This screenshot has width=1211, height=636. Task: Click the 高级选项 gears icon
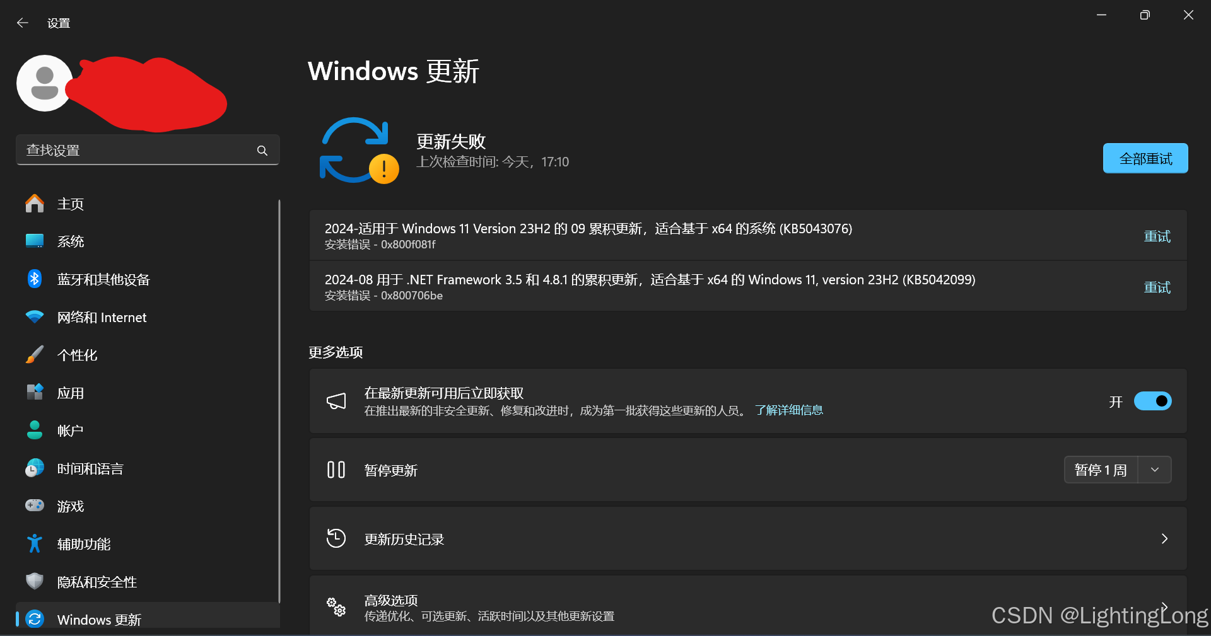coord(336,607)
